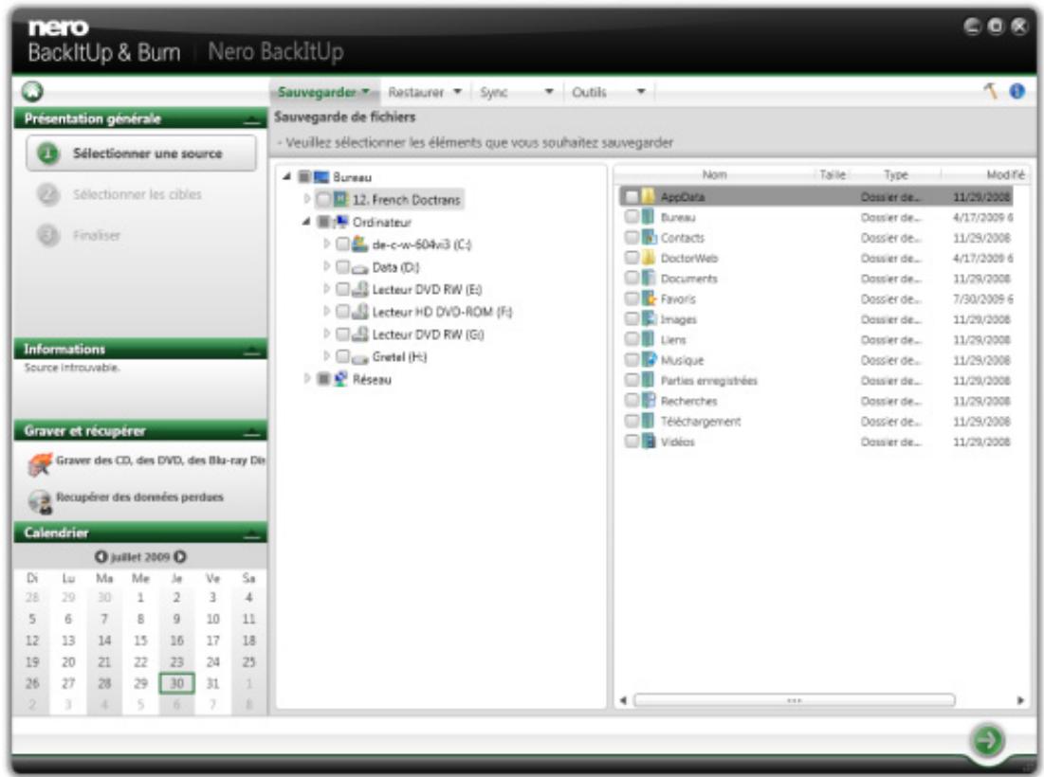1044x777 pixels.
Task: Collapse the Graver et récupérer panel
Action: (x=251, y=432)
